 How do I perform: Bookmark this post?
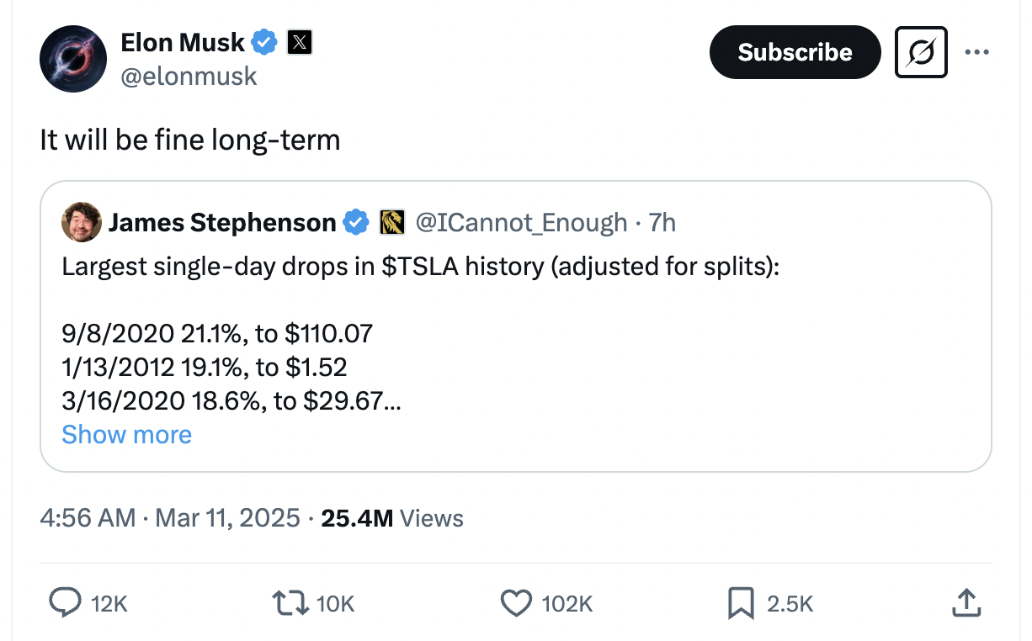tap(741, 602)
